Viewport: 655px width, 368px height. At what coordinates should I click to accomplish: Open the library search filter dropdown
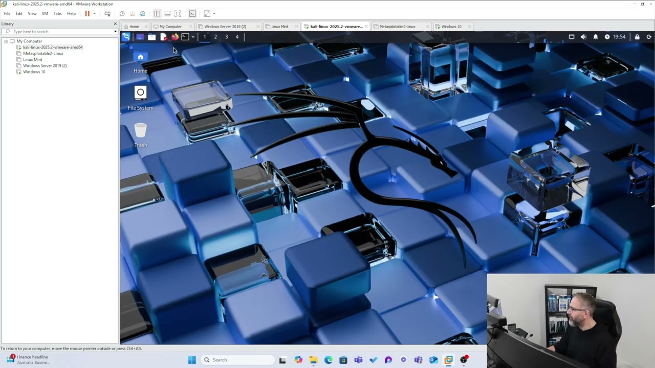tap(115, 32)
